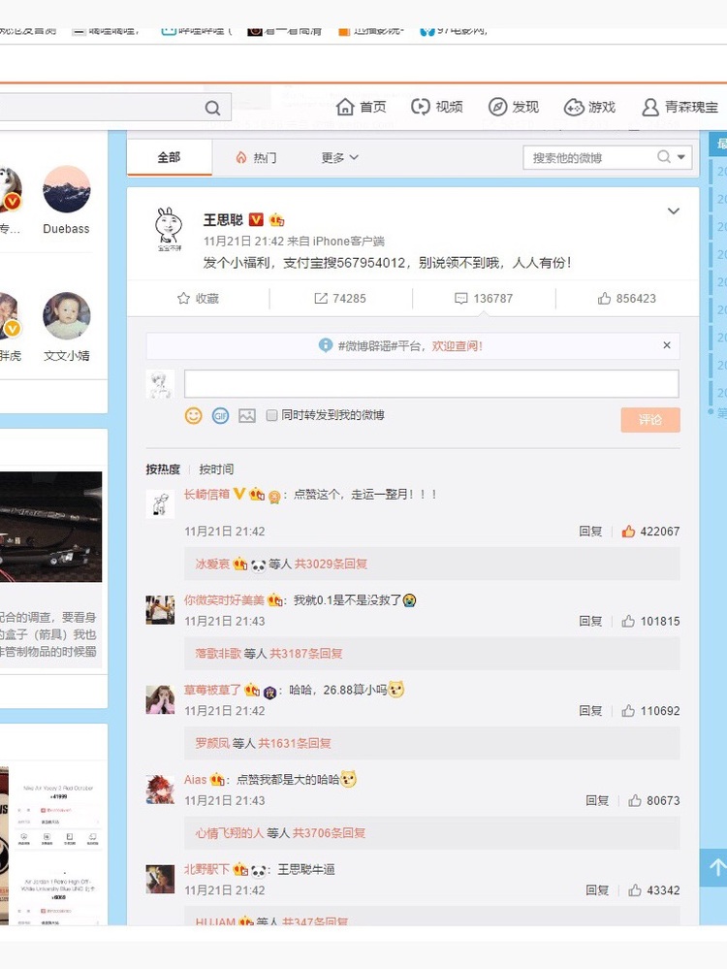727x969 pixels.
Task: Select the 全部 tab
Action: click(169, 157)
